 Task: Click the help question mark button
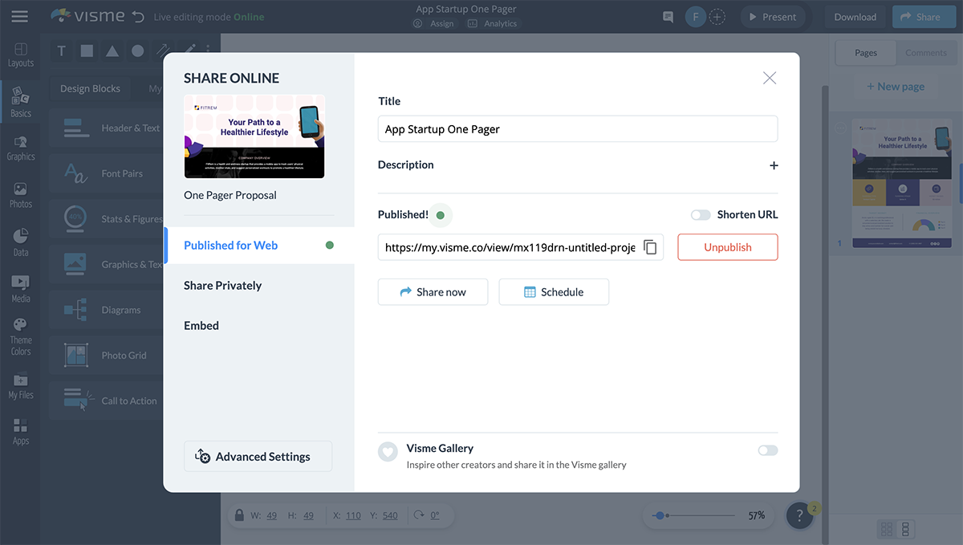point(799,516)
